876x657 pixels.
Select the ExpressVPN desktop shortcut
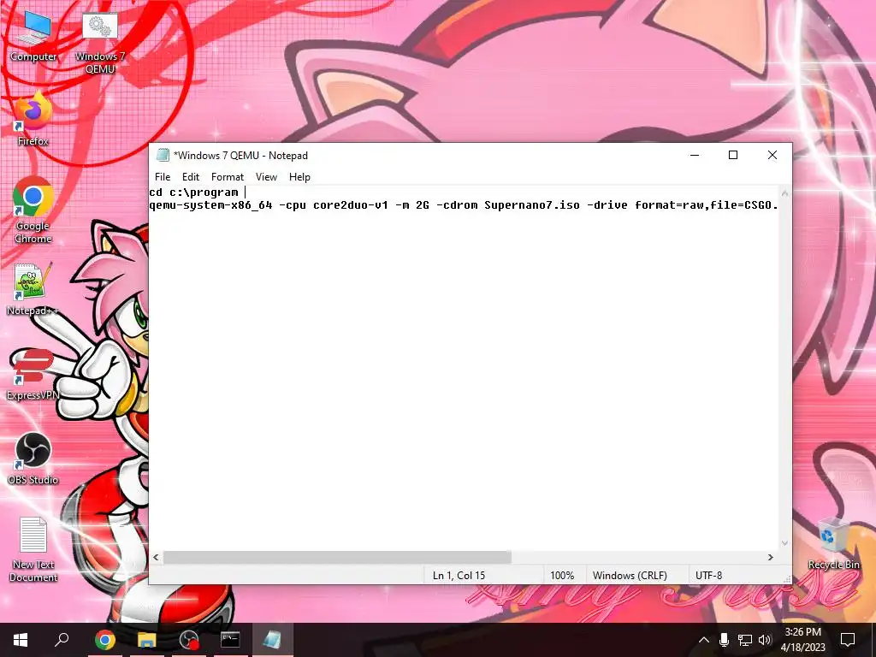pyautogui.click(x=33, y=375)
